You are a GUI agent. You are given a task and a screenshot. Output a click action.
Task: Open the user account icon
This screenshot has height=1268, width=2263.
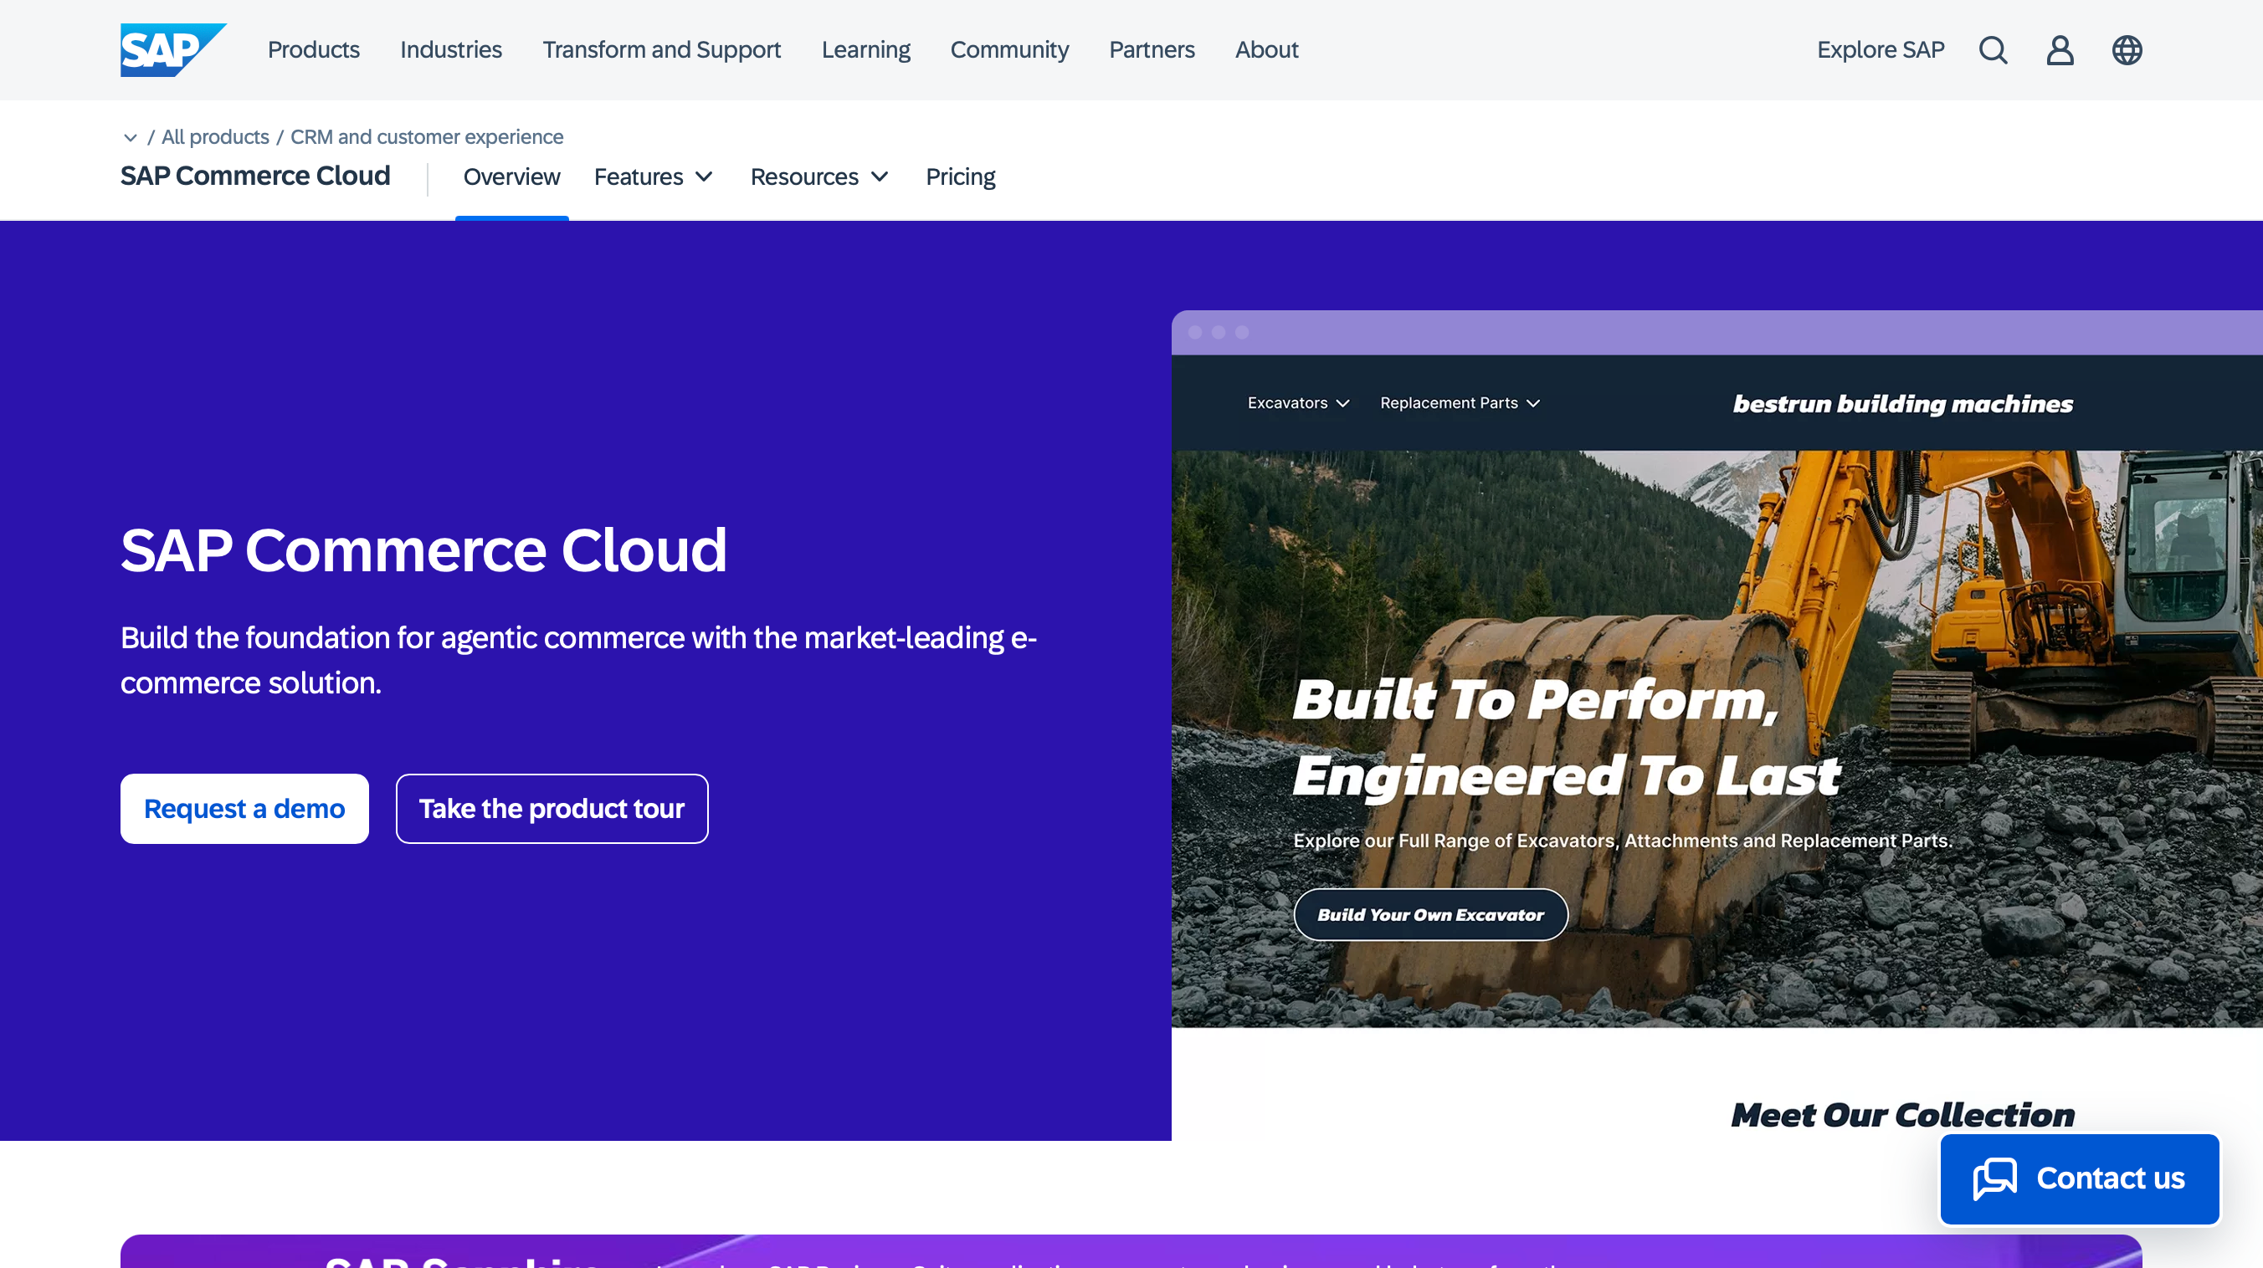[2059, 50]
